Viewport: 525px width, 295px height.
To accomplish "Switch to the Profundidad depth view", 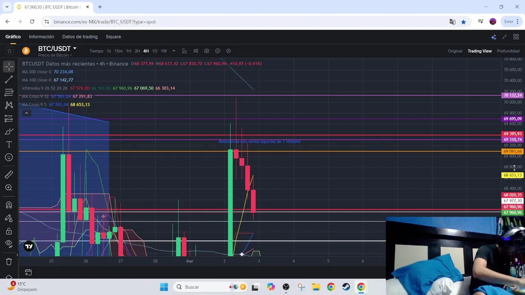I will coord(508,51).
